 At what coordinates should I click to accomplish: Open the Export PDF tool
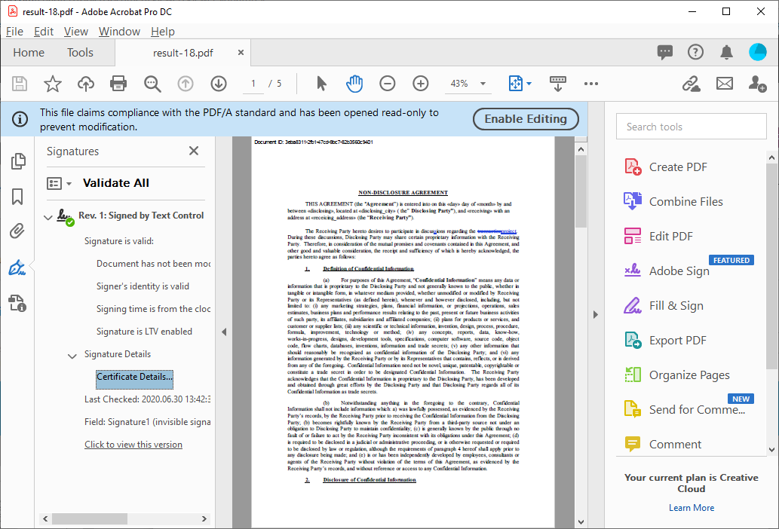pos(665,341)
